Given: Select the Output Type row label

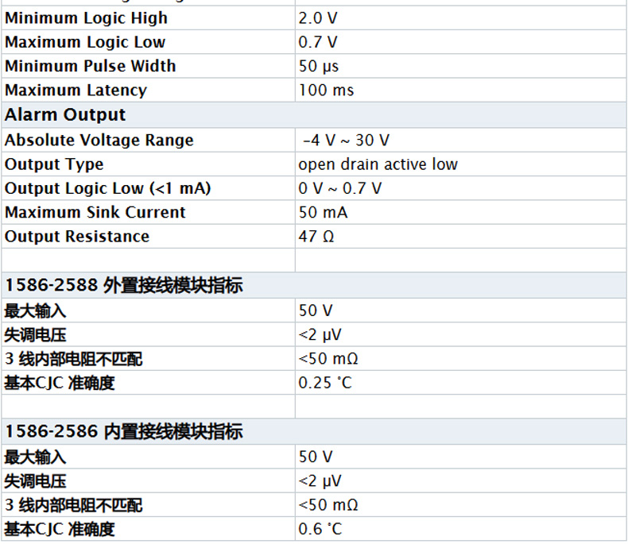Looking at the screenshot, I should tap(54, 164).
